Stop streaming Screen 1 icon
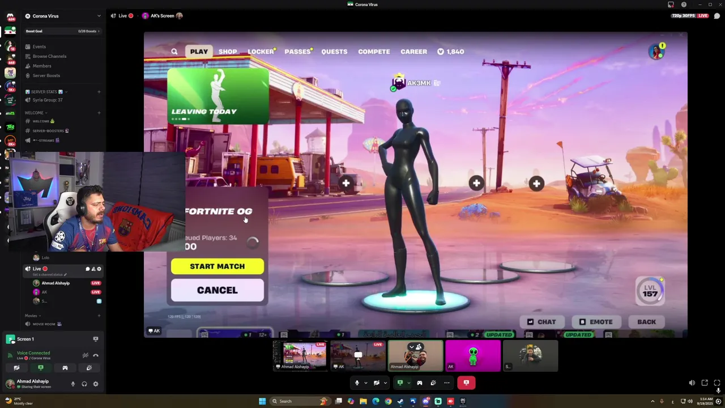 (x=96, y=339)
